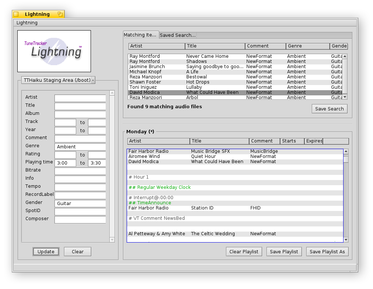Click up arrow of playlist scrollbar

[346, 152]
